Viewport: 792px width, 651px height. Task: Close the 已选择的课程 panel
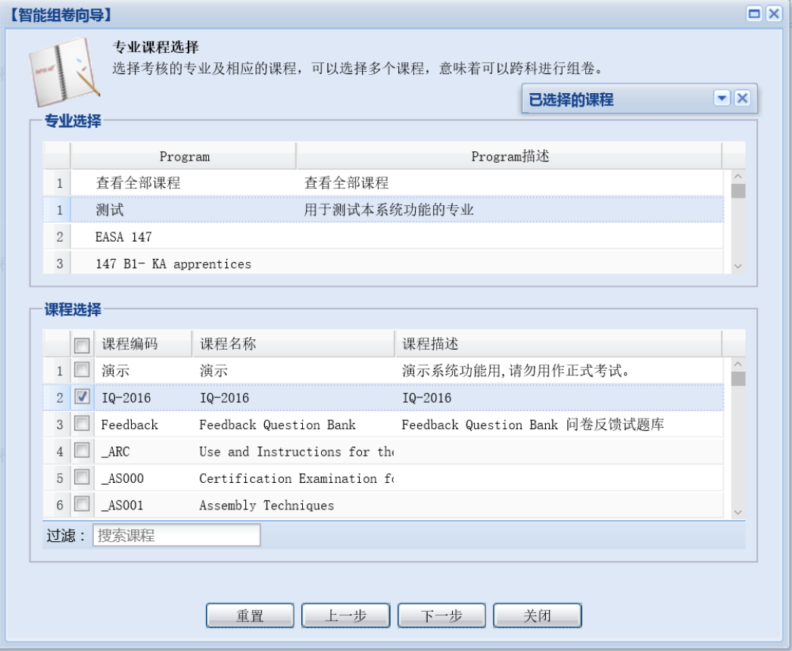point(742,98)
